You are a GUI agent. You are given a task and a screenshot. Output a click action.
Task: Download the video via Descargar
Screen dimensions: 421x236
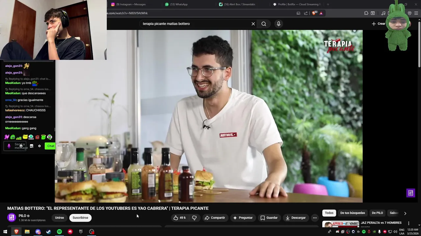[295, 218]
